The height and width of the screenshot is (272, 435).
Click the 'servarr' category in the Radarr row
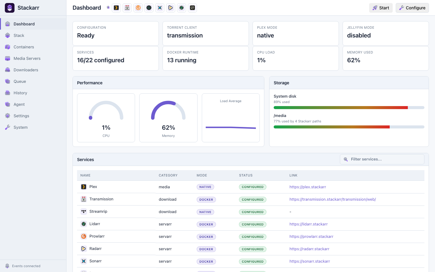[x=165, y=249]
